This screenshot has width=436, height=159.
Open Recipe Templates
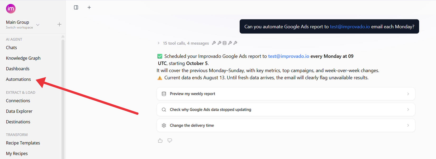tap(23, 143)
